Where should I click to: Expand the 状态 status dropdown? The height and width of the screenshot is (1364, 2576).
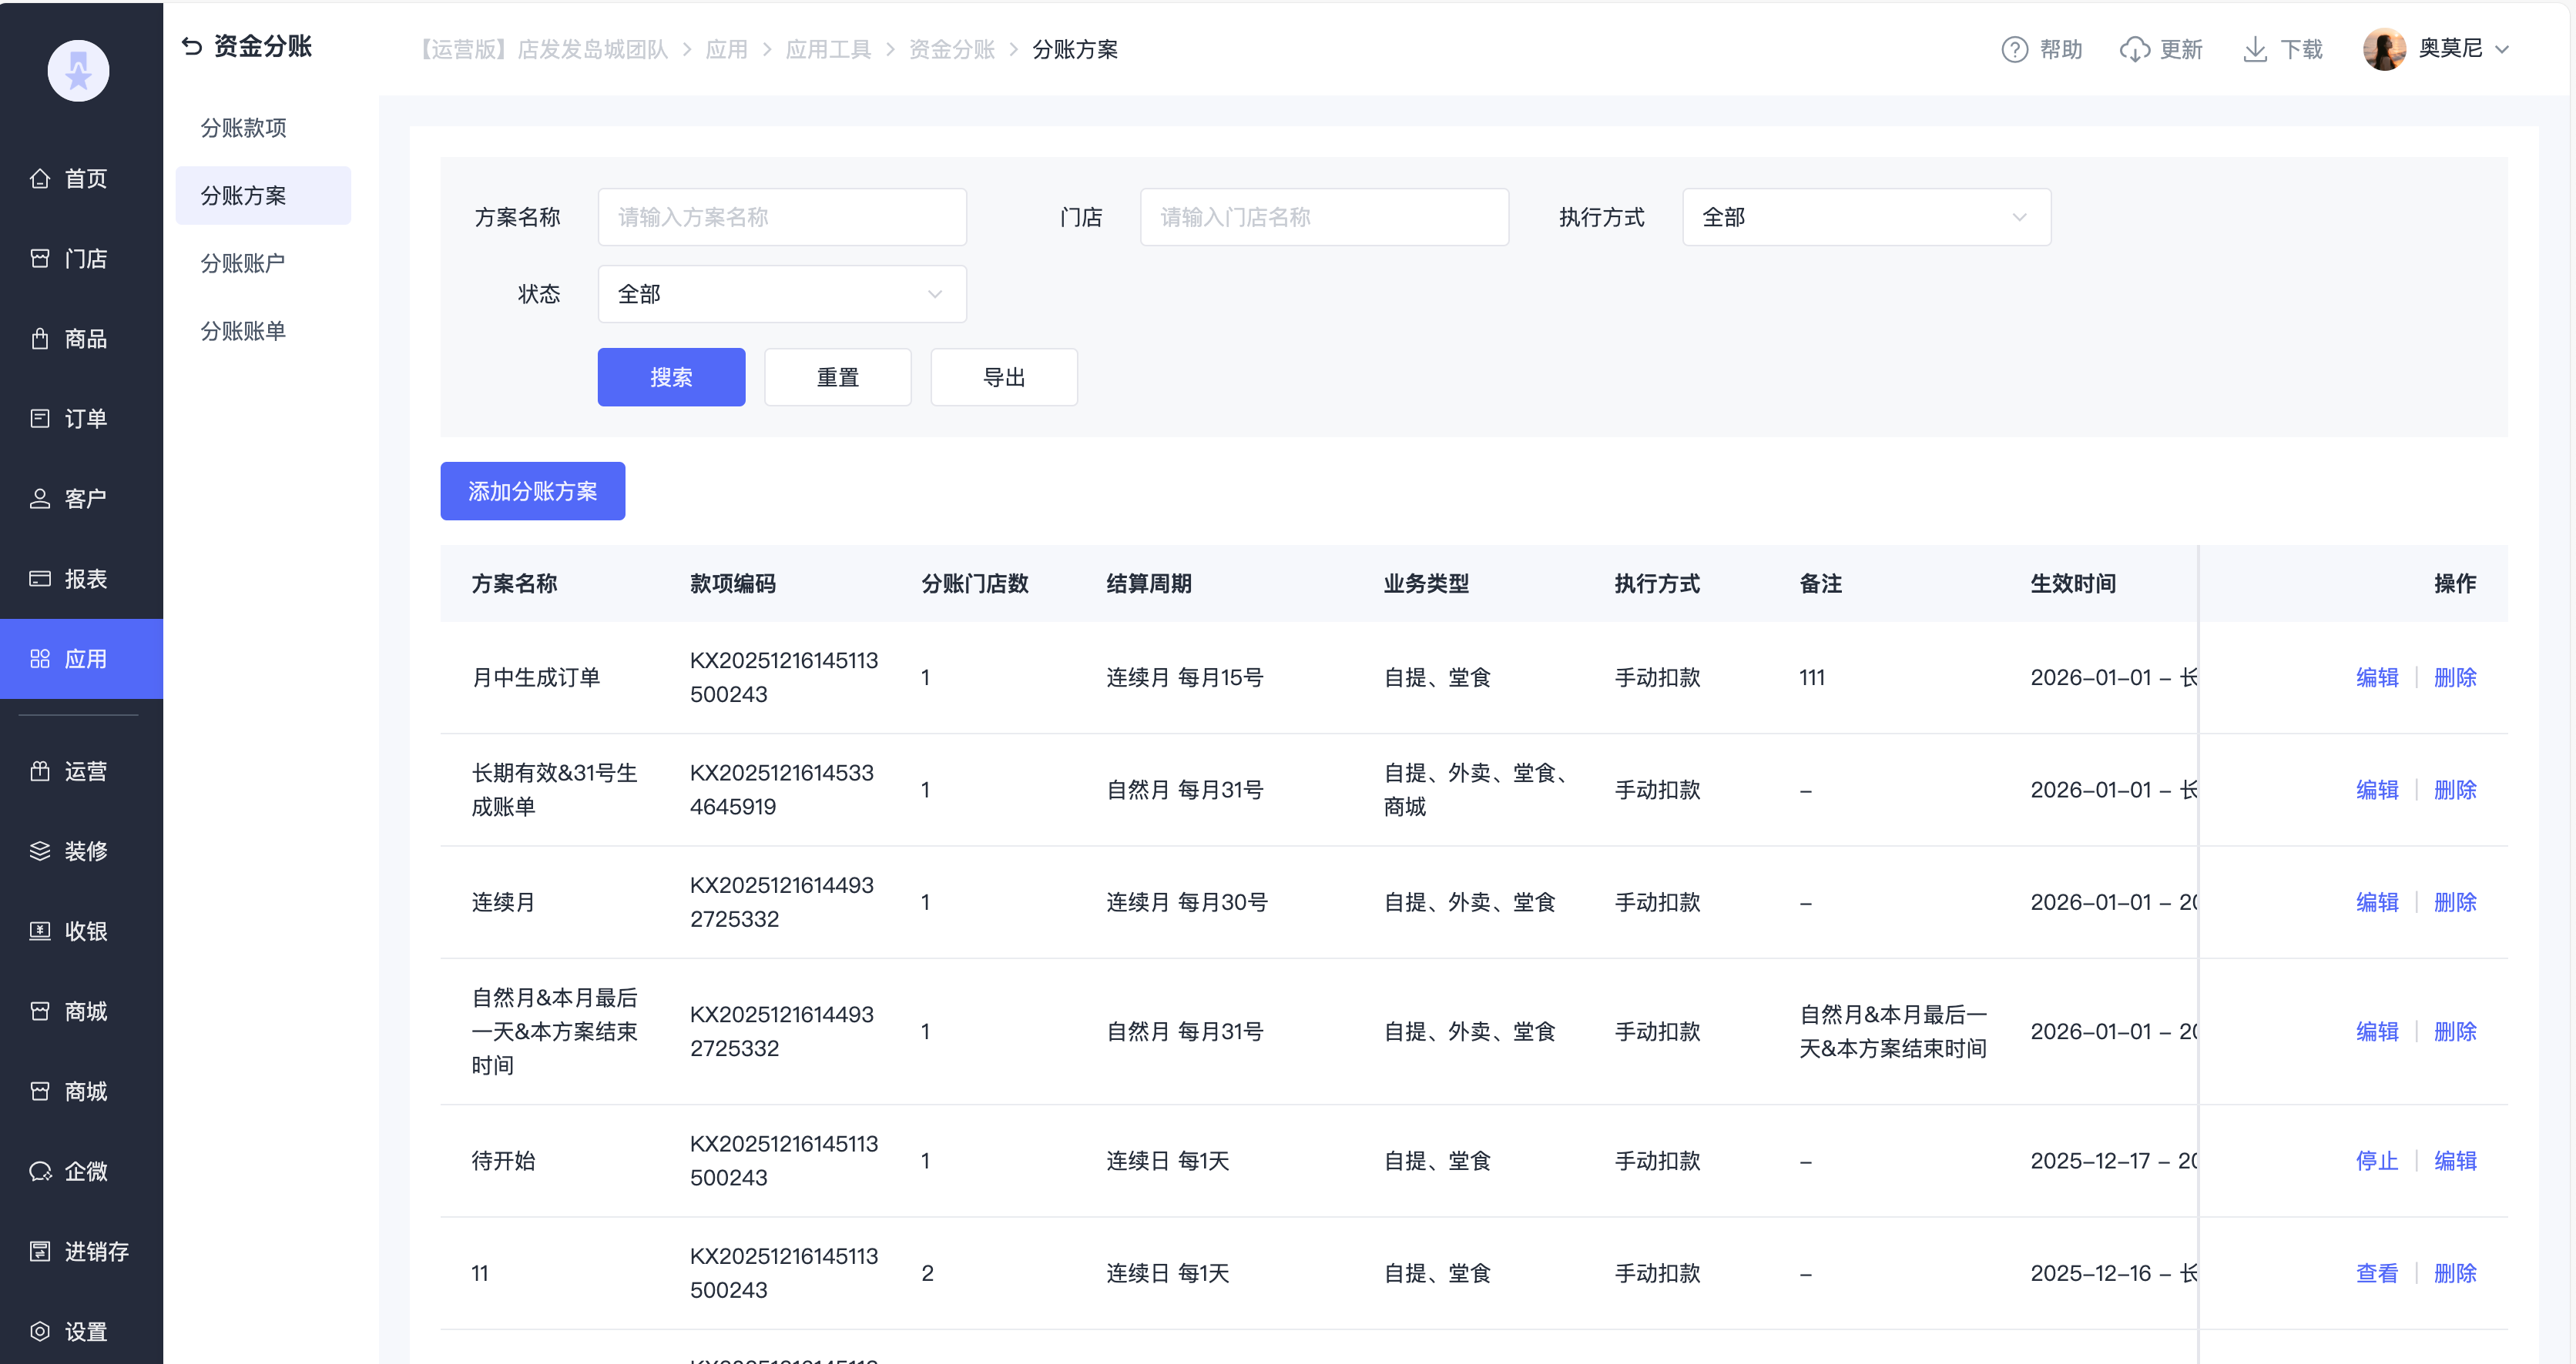tap(781, 294)
